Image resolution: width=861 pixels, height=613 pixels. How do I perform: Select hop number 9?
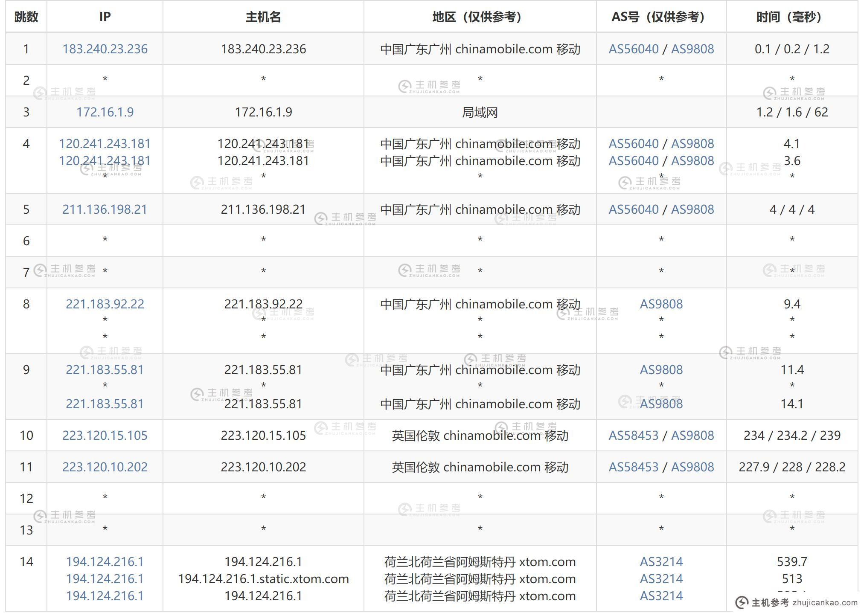click(26, 370)
